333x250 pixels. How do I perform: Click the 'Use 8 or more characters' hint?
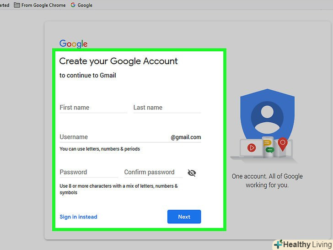pyautogui.click(x=118, y=189)
